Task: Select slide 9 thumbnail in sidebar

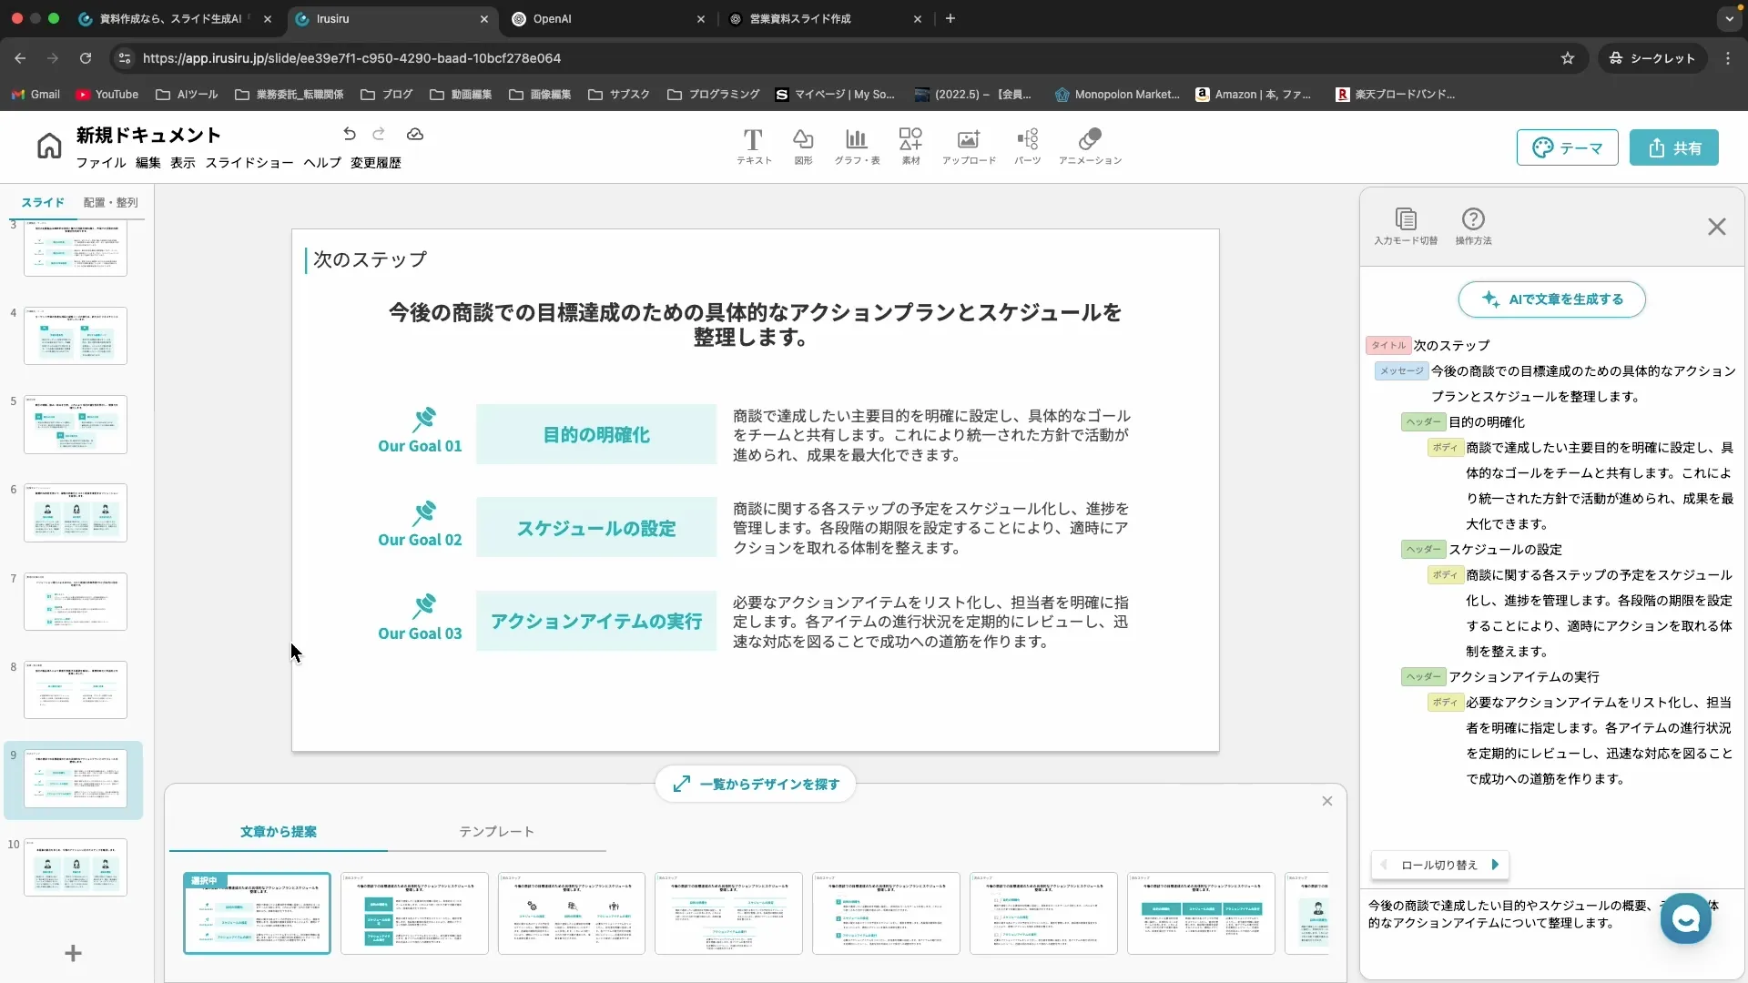Action: (76, 779)
